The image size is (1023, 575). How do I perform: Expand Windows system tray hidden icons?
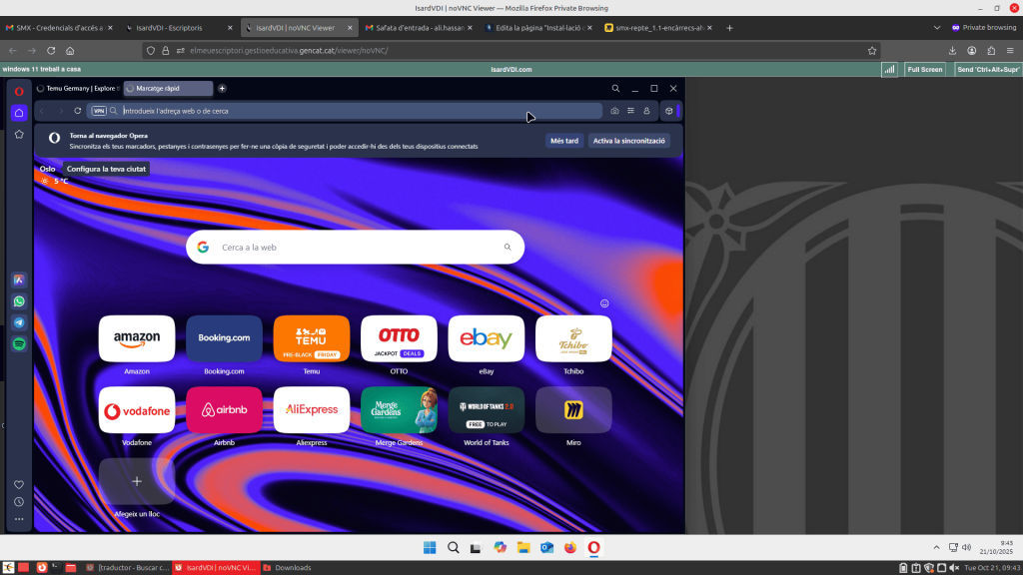pos(936,547)
